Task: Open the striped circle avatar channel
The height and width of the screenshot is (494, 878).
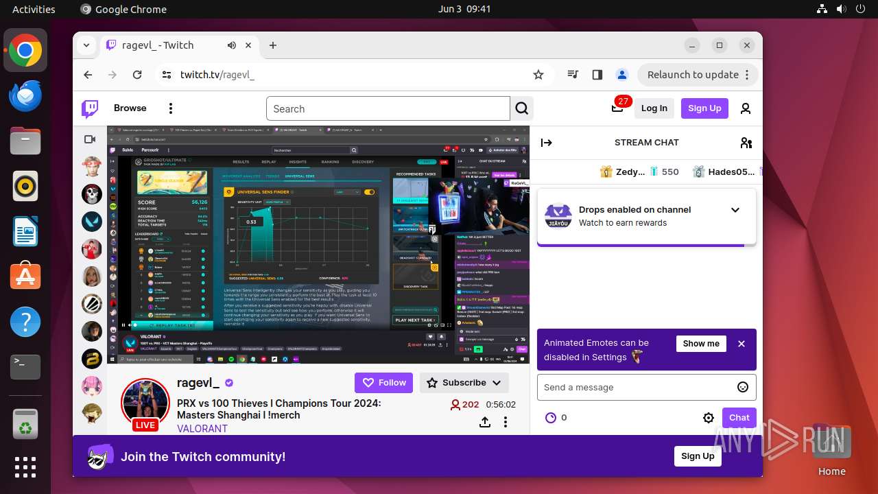Action: pos(92,303)
